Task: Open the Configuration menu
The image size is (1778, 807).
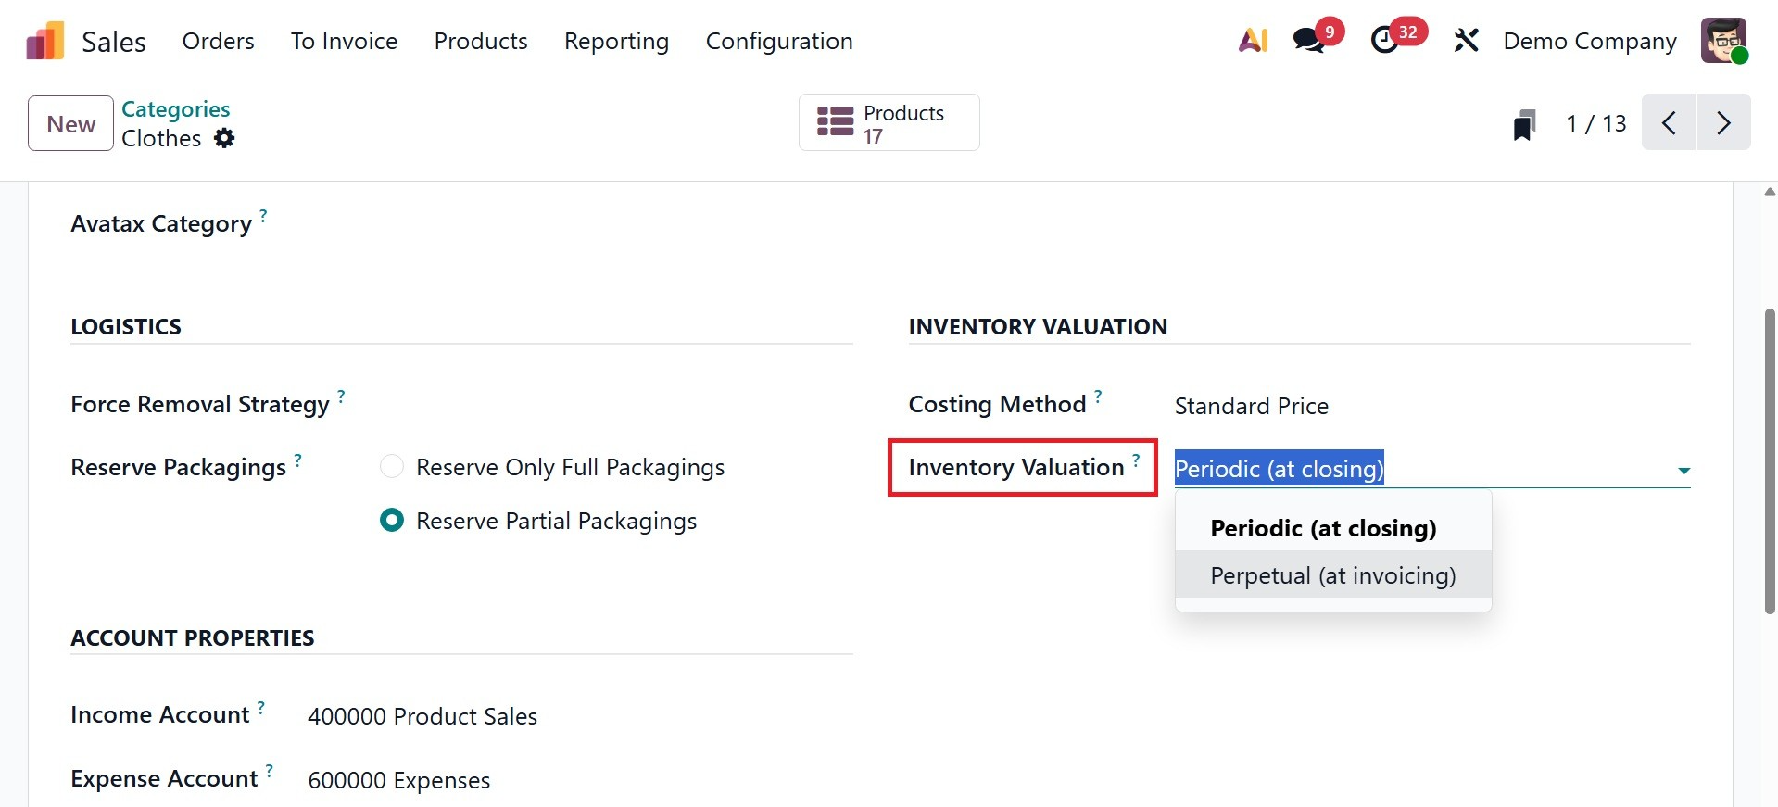Action: coord(779,42)
